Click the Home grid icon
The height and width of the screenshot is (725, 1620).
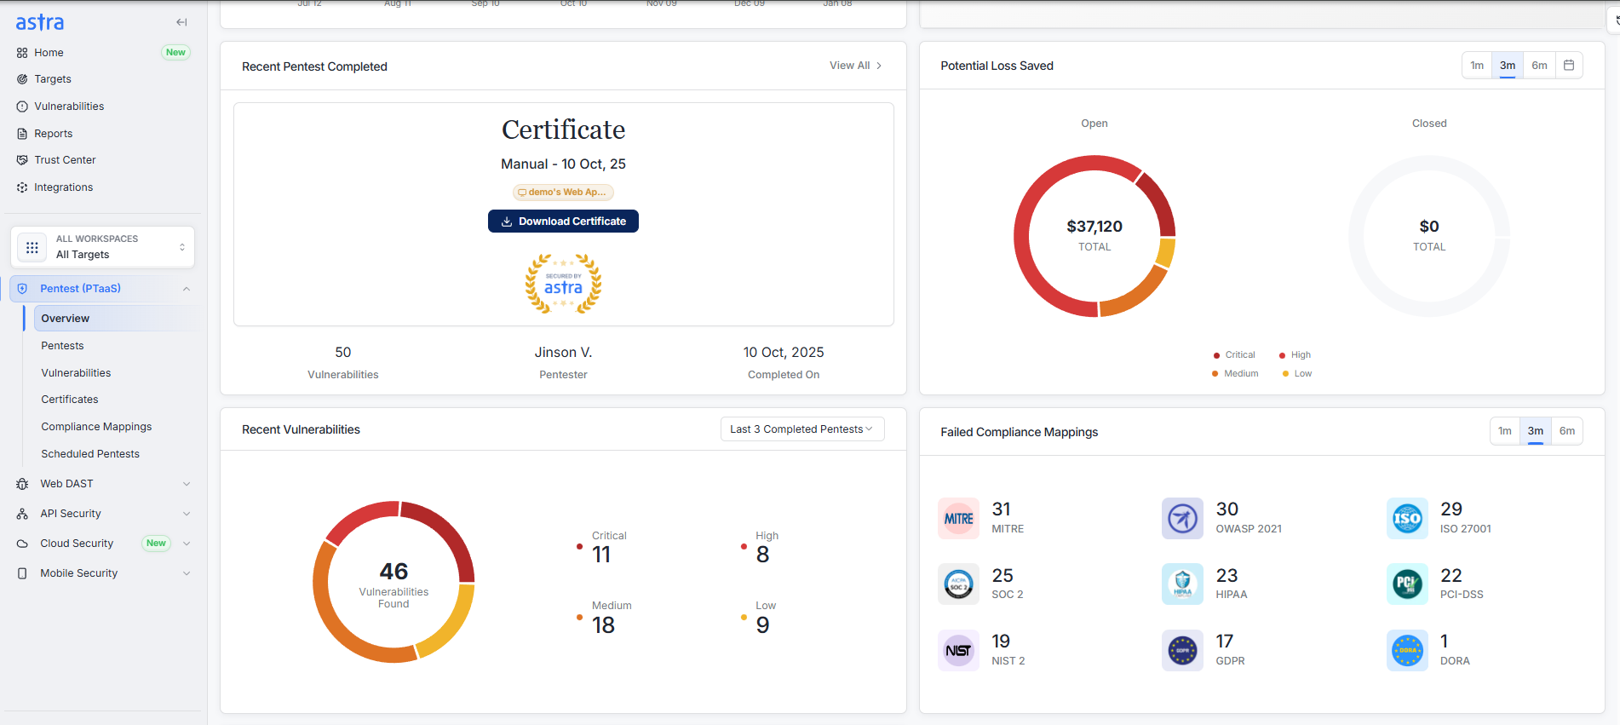22,53
